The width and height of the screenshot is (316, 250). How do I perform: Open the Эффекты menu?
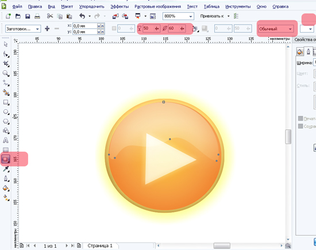120,7
